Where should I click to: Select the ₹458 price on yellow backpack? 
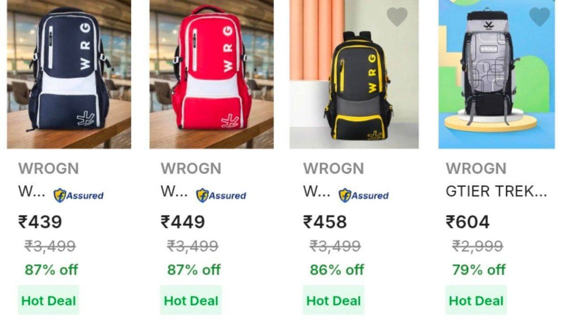325,222
